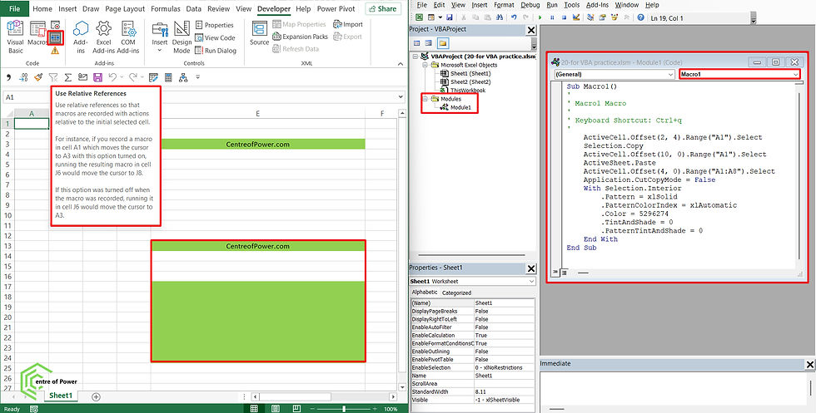Click the Break pause icon in the VBA toolbar

pyautogui.click(x=552, y=17)
